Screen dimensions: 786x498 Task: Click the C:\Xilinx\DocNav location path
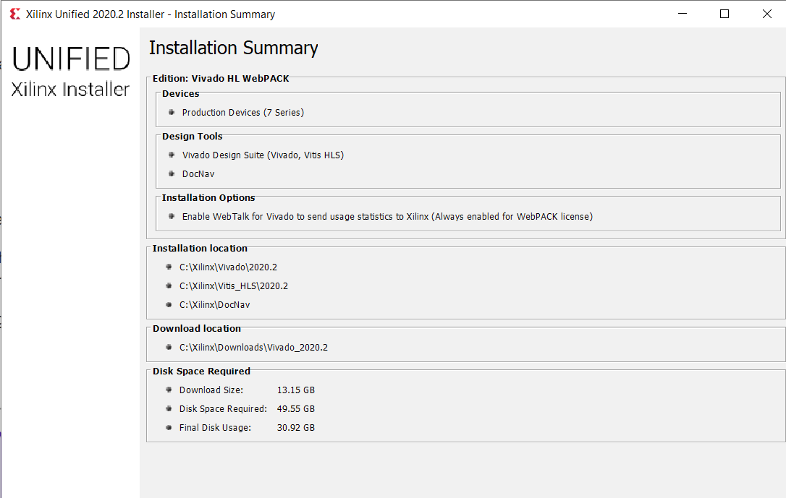(x=214, y=305)
